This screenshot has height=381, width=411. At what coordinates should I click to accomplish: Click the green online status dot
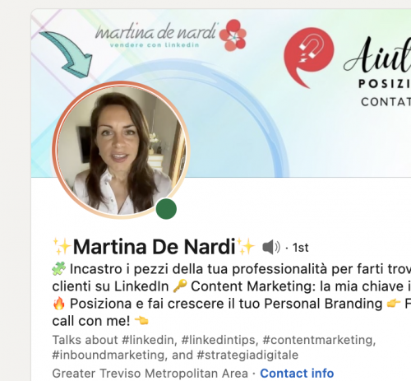[166, 209]
